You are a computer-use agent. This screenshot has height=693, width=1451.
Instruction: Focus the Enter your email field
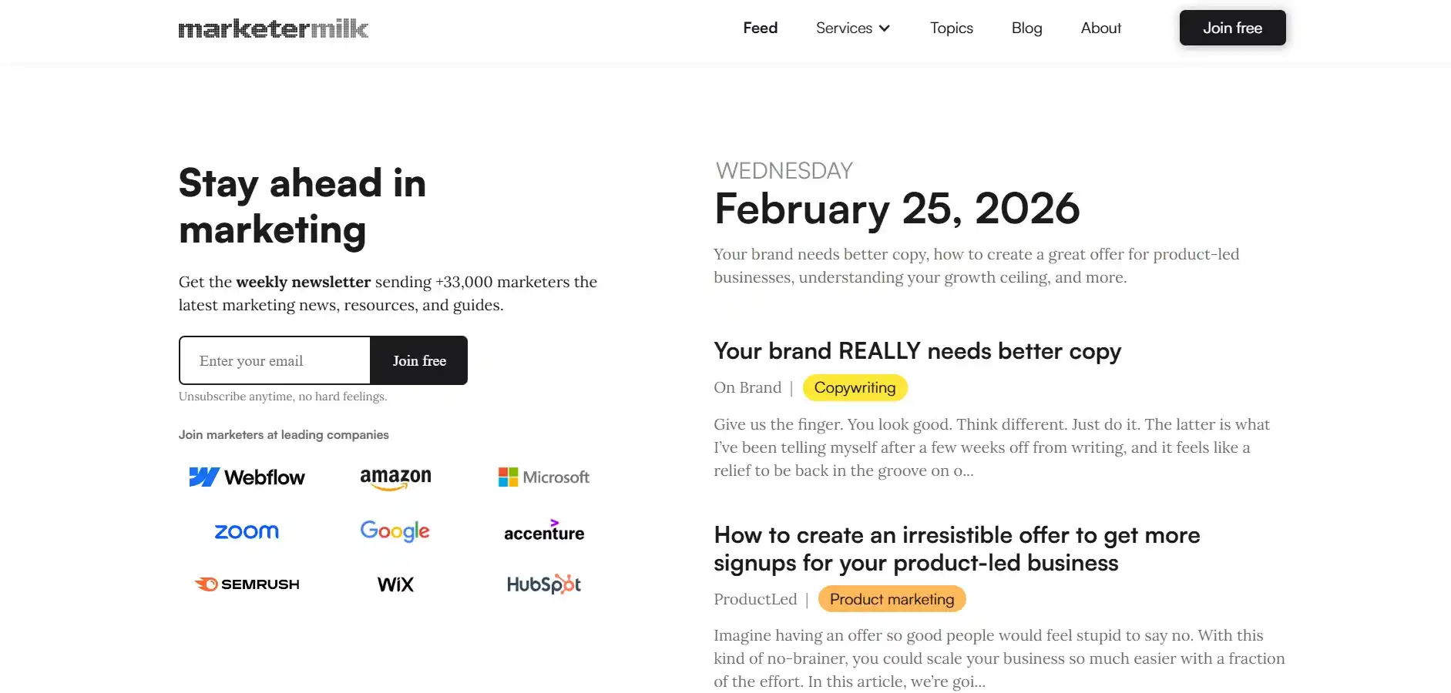coord(275,360)
